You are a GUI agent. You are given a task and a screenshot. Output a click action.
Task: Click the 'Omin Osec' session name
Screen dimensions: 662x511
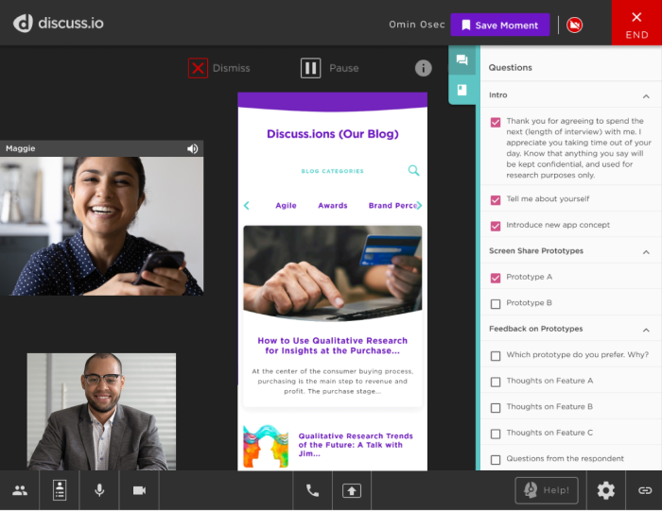click(x=417, y=25)
